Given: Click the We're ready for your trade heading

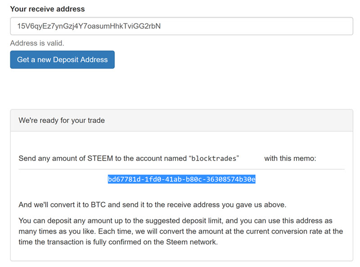Looking at the screenshot, I should tap(62, 120).
